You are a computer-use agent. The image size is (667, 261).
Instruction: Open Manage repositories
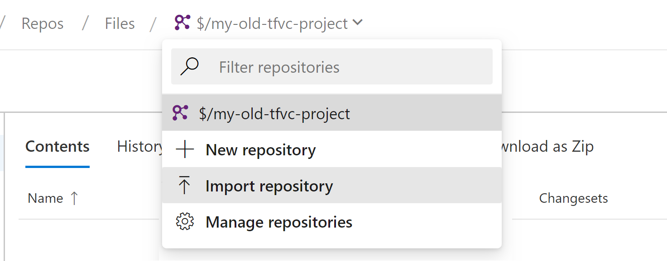(x=278, y=222)
